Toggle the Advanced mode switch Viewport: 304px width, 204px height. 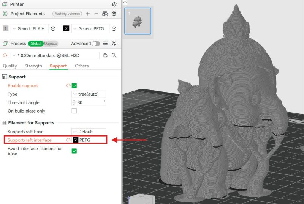pos(95,44)
